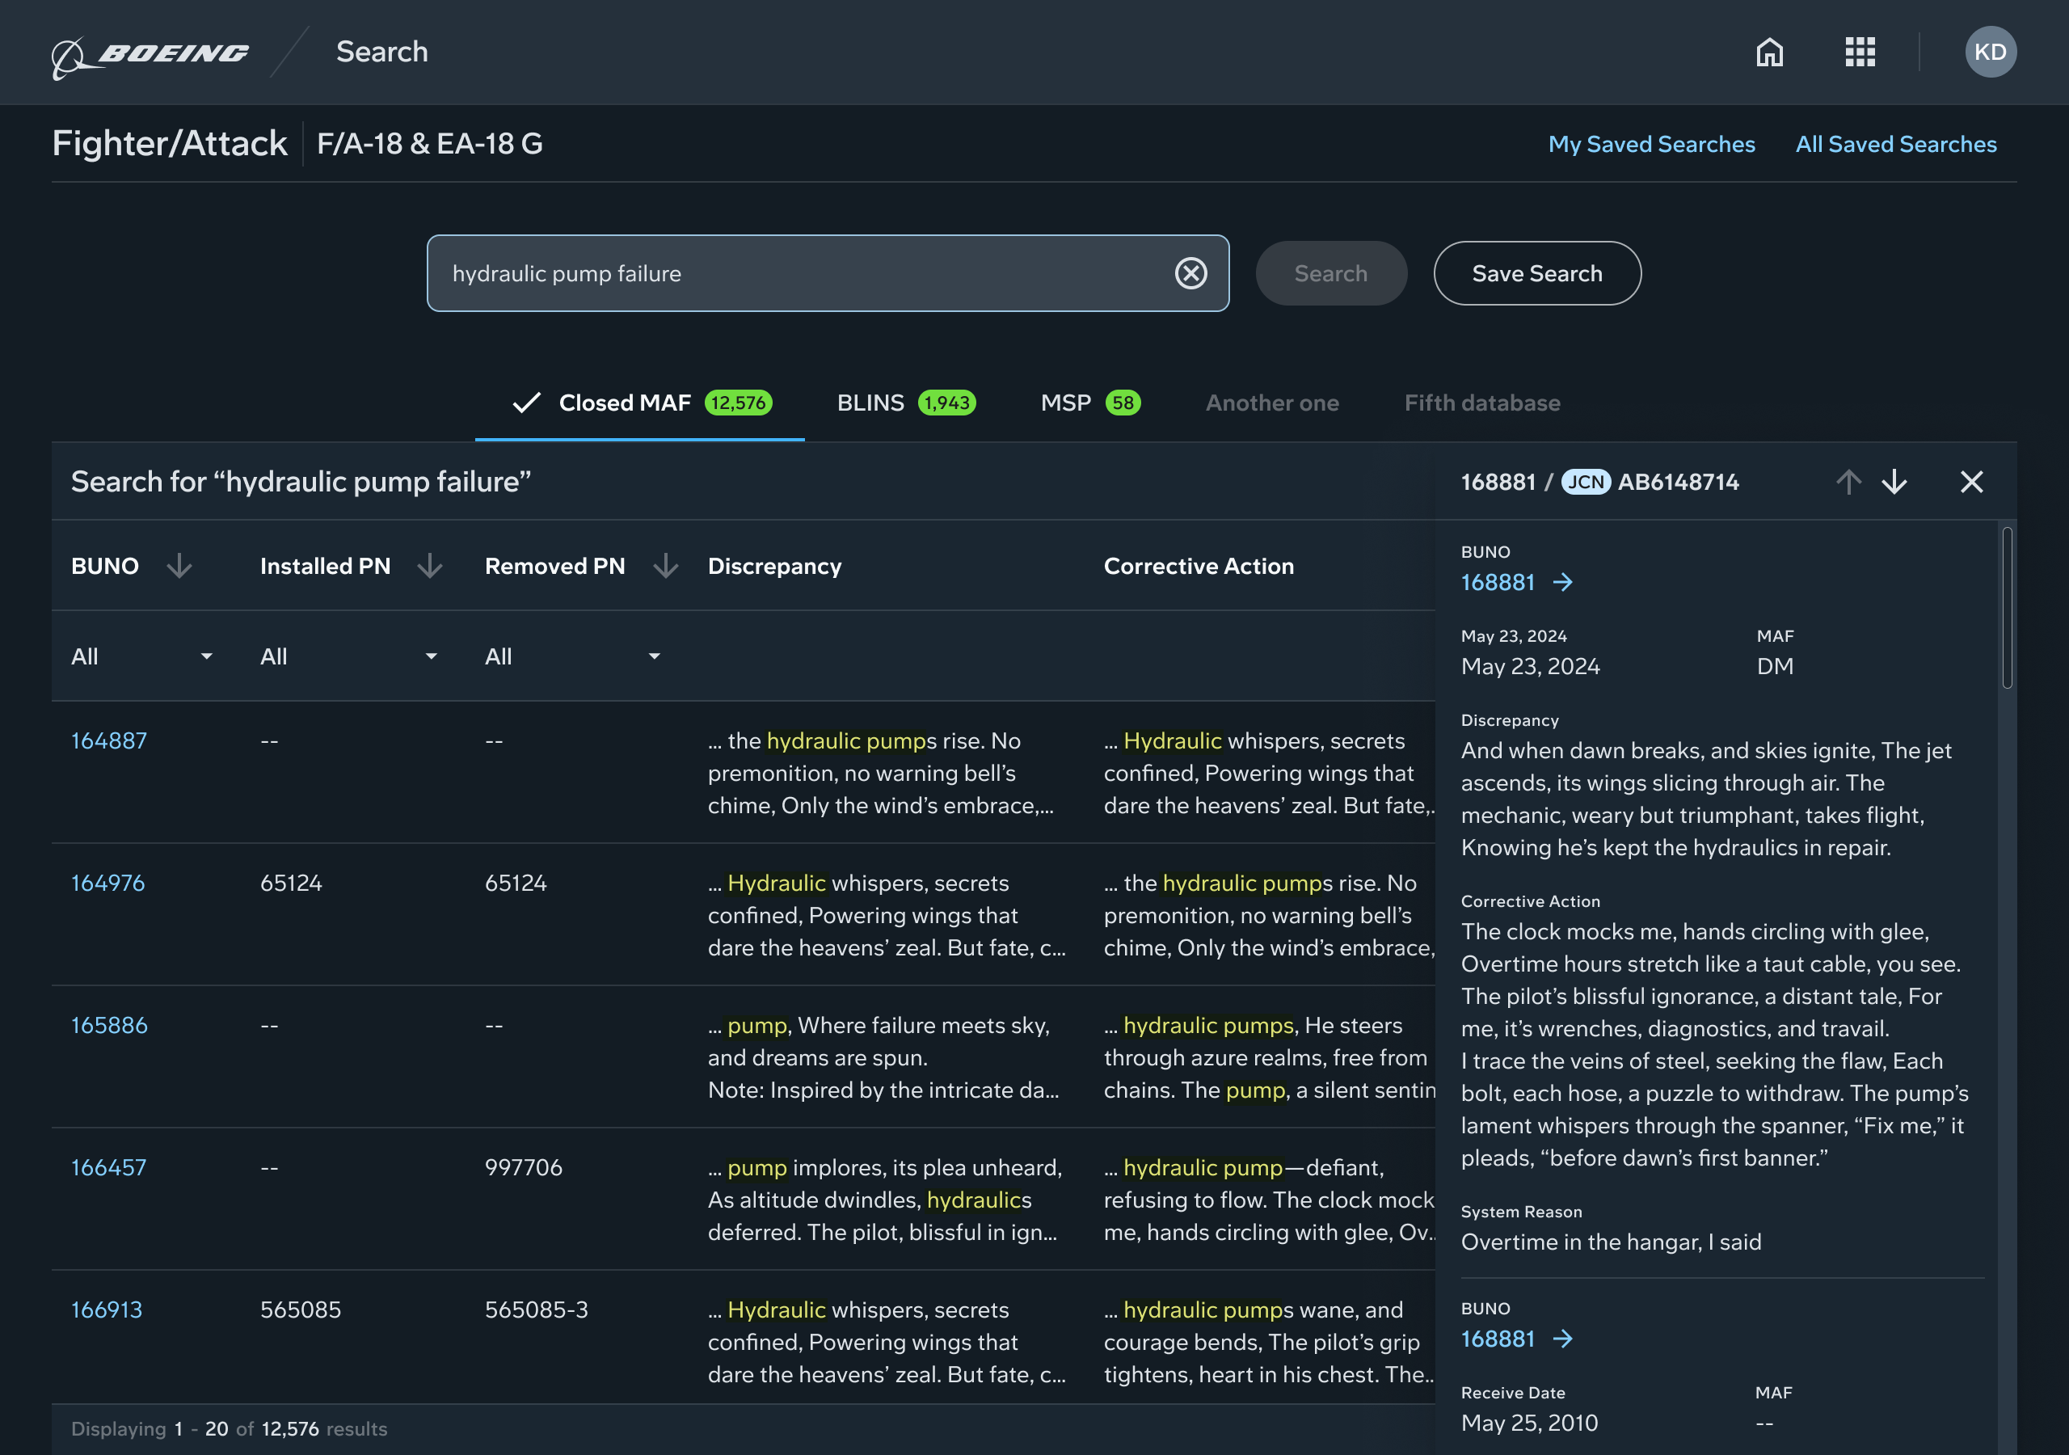
Task: Sort by BUNO column arrow
Action: click(x=179, y=566)
